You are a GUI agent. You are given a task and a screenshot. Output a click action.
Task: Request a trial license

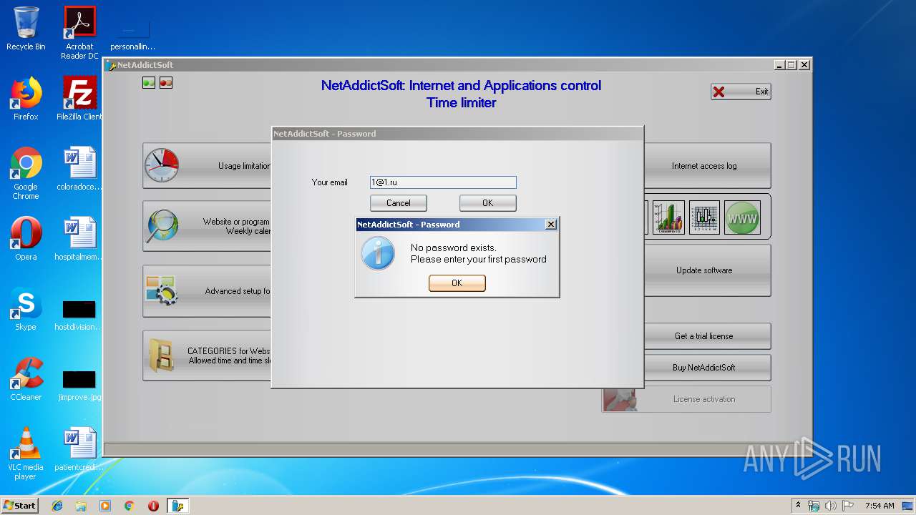tap(707, 336)
